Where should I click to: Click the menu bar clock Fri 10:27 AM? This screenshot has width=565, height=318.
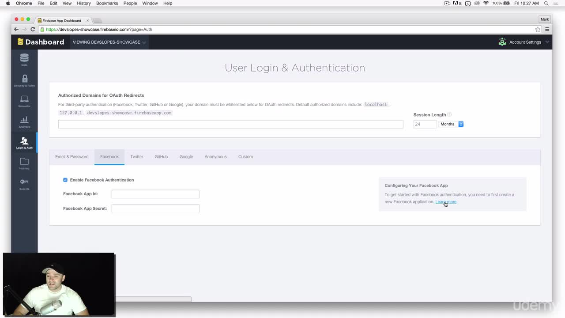click(527, 3)
